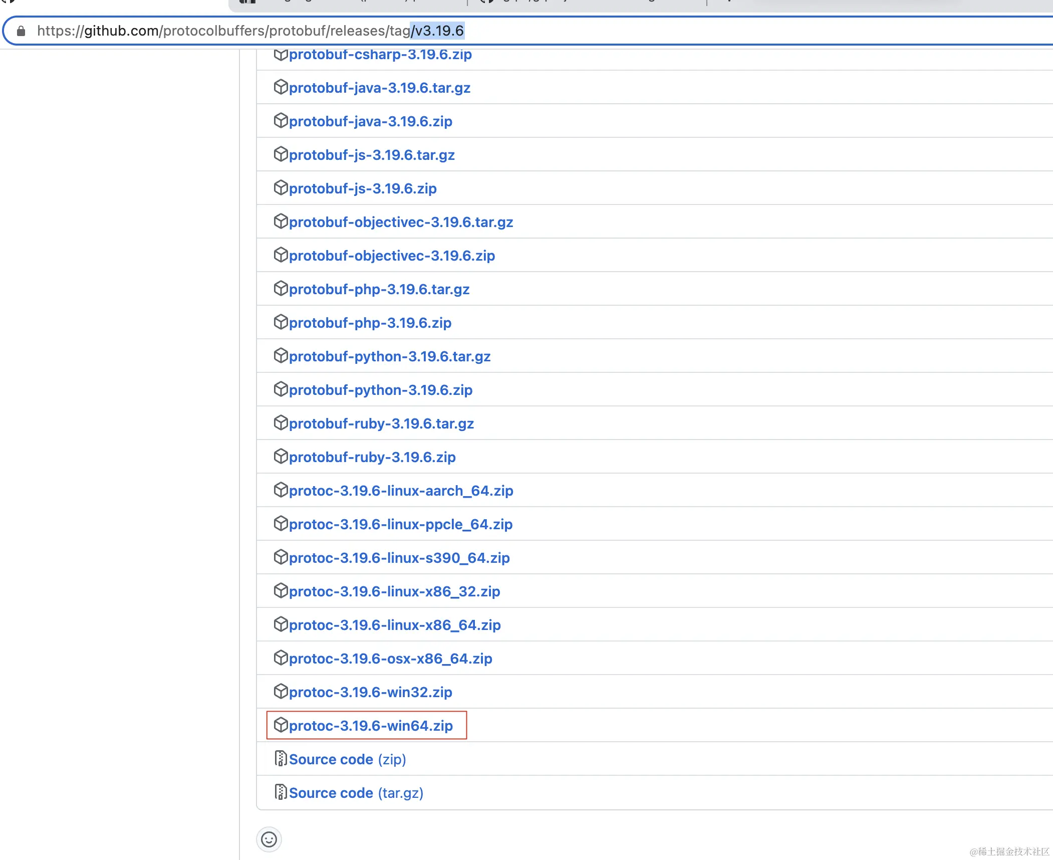Screen dimensions: 1053x860
Task: Click protobuf-ruby-3.19.6.tar.gz link
Action: (381, 423)
